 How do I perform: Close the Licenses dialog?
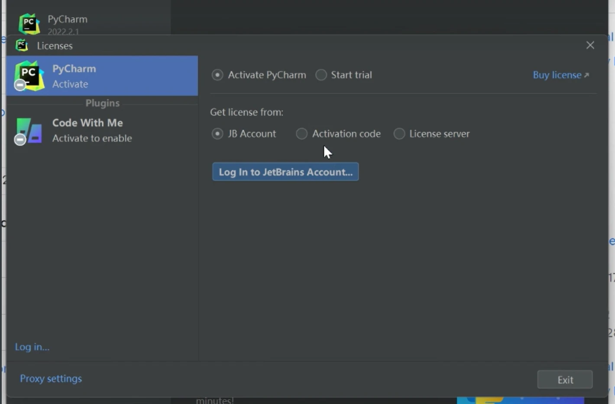click(x=590, y=45)
